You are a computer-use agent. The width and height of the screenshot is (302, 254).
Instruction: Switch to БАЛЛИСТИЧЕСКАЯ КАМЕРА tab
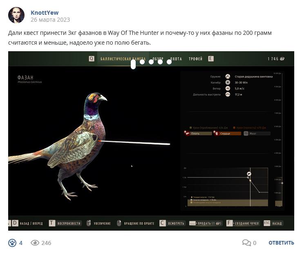pyautogui.click(x=123, y=59)
